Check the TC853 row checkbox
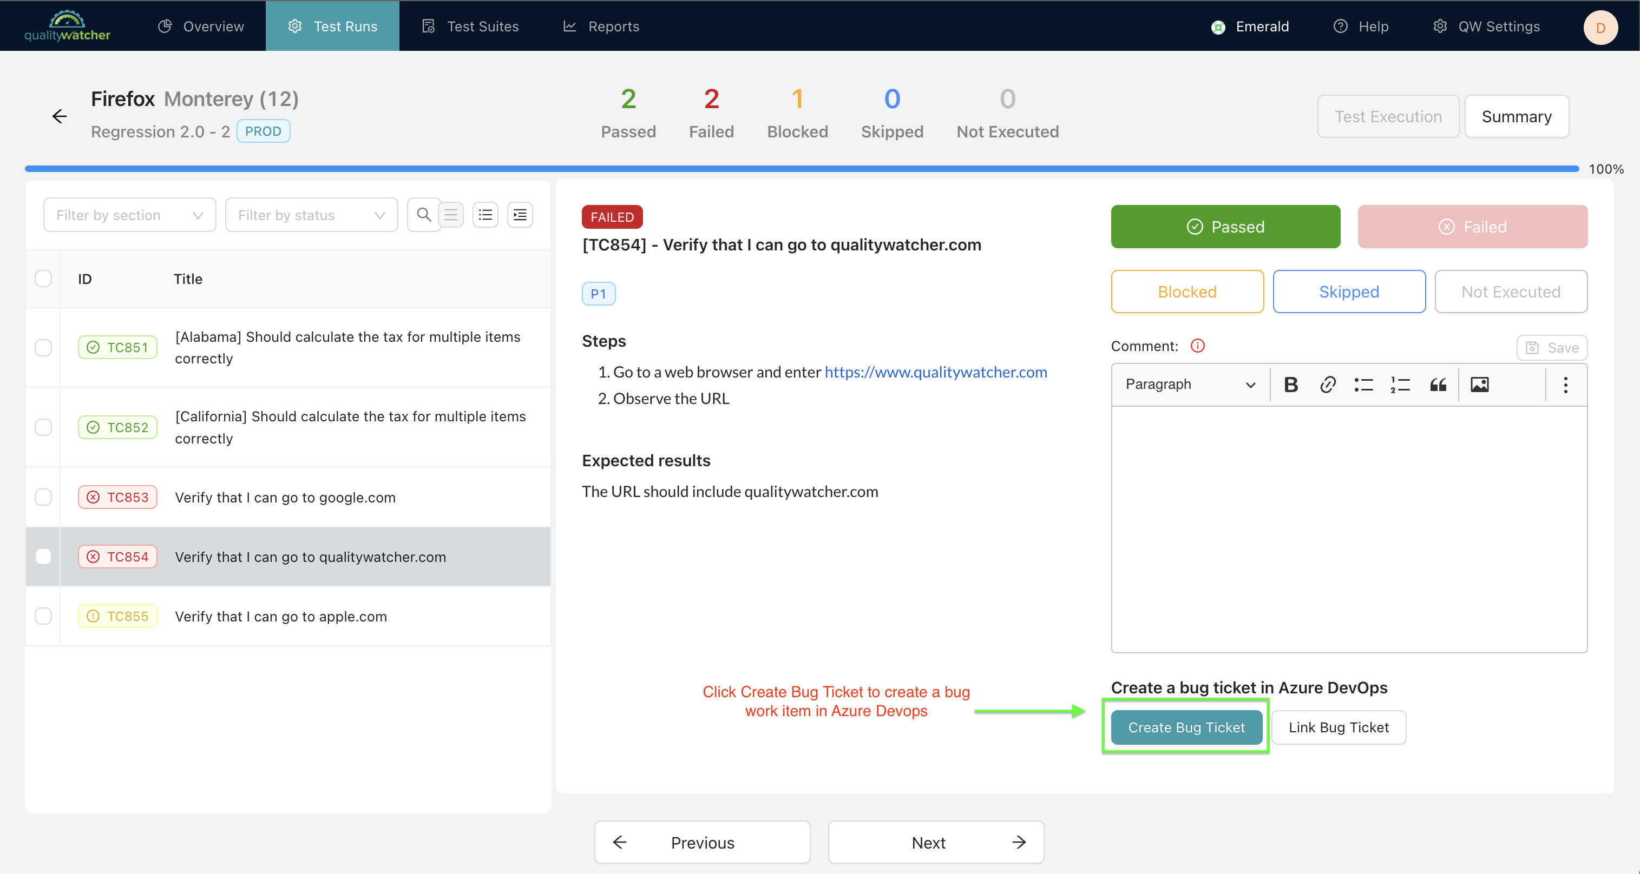Screen dimensions: 1640x874 pyautogui.click(x=43, y=498)
